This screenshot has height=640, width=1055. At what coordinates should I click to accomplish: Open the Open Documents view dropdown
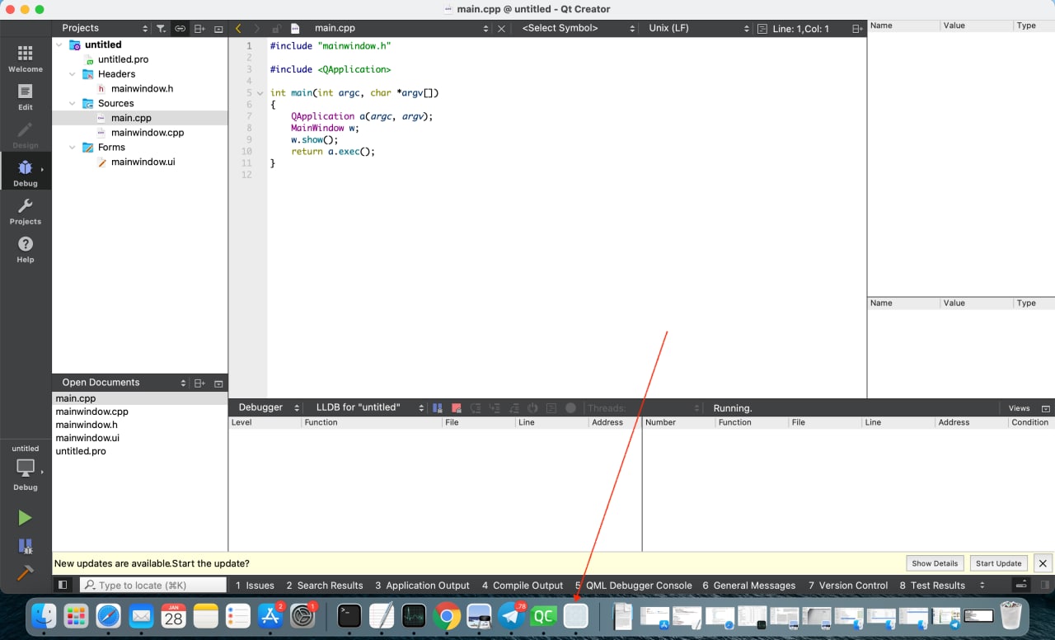(123, 383)
